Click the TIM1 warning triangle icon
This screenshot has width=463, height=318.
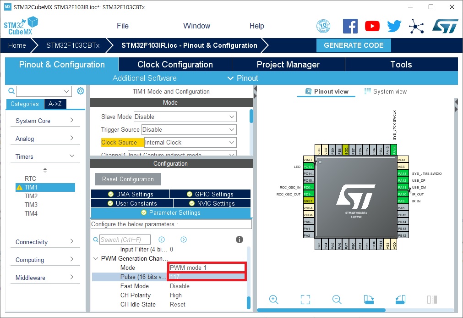pyautogui.click(x=20, y=188)
